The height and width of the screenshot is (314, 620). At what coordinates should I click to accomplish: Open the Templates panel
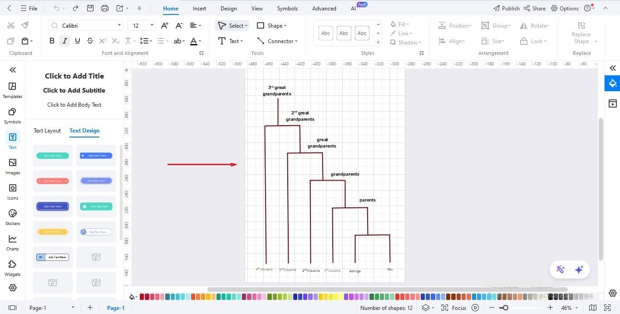[x=12, y=88]
